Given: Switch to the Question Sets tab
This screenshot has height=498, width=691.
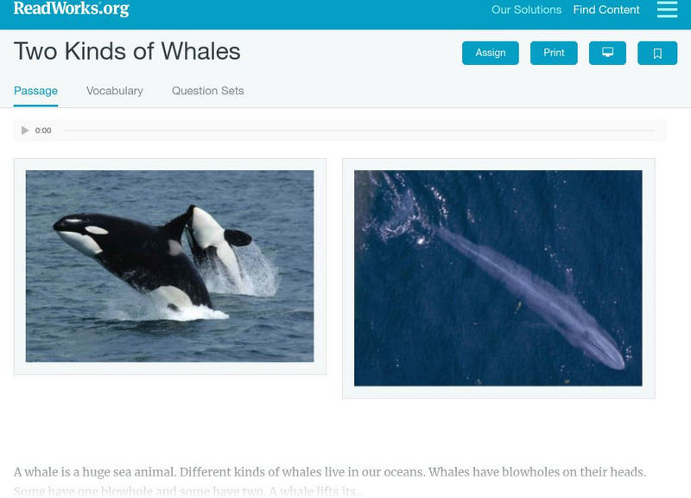Looking at the screenshot, I should point(207,91).
